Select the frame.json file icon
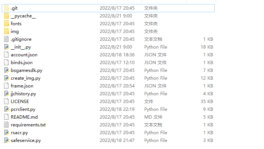This screenshot has width=264, height=149. (x=6, y=86)
